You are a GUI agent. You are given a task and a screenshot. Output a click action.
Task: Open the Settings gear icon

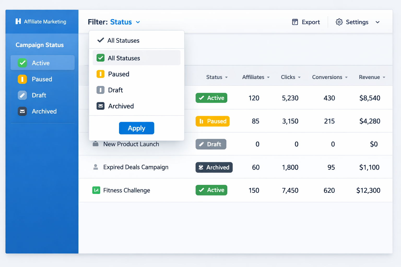click(x=339, y=22)
